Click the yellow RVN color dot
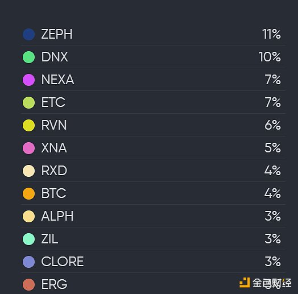This screenshot has width=298, height=294. [28, 125]
